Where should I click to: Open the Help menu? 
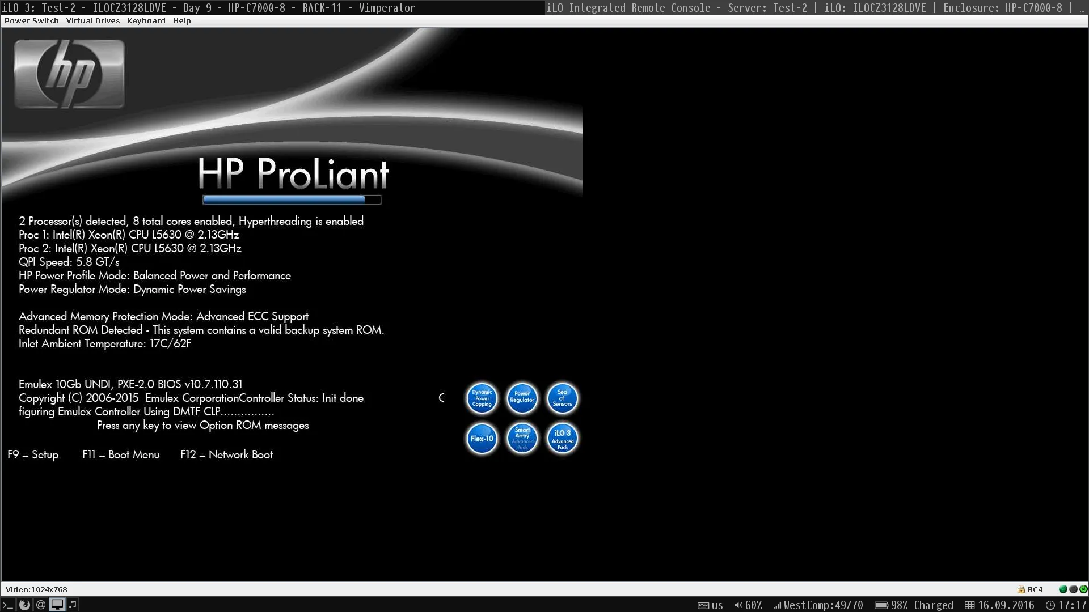tap(182, 20)
